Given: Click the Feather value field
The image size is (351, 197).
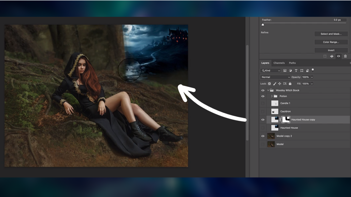Looking at the screenshot, I should 340,20.
